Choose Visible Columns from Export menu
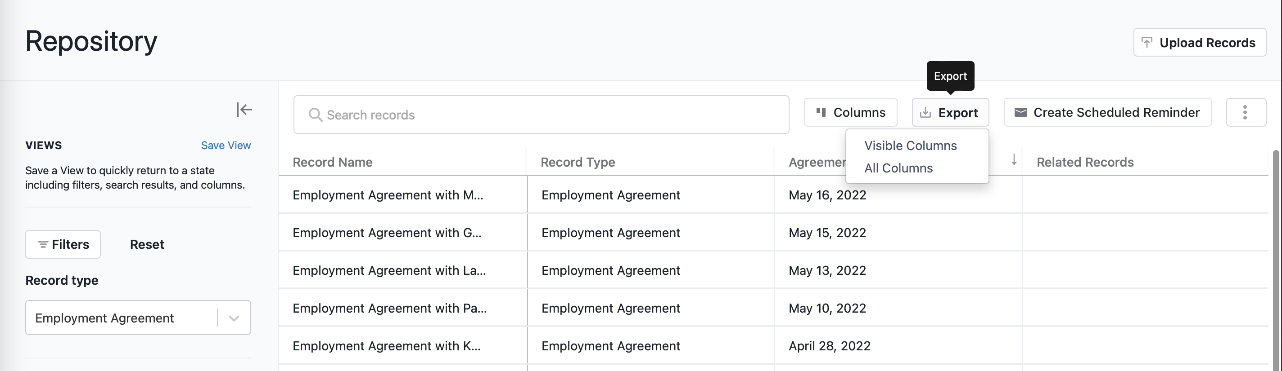Screen dimensions: 1282x371 coord(910,146)
